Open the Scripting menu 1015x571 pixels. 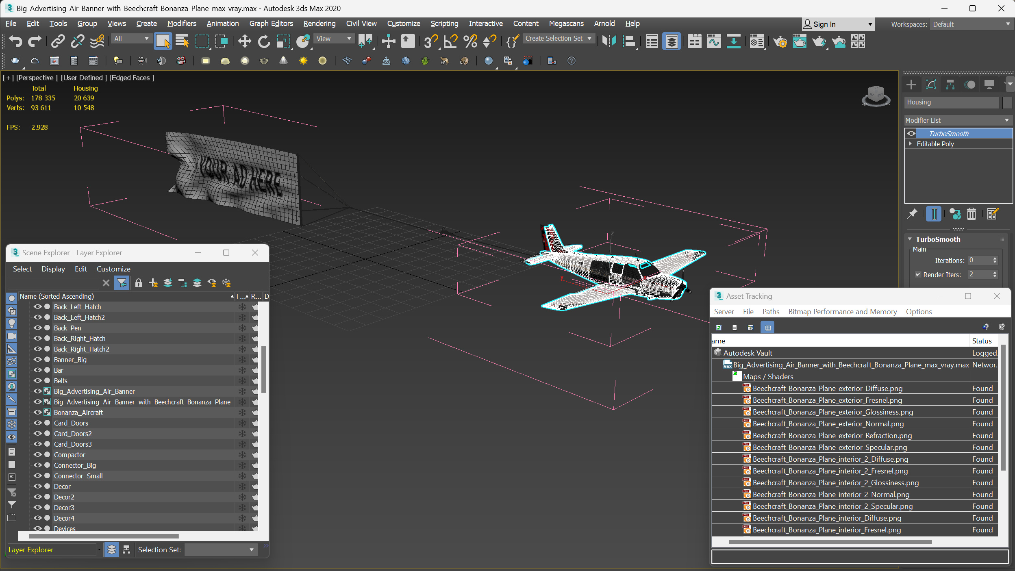click(444, 24)
